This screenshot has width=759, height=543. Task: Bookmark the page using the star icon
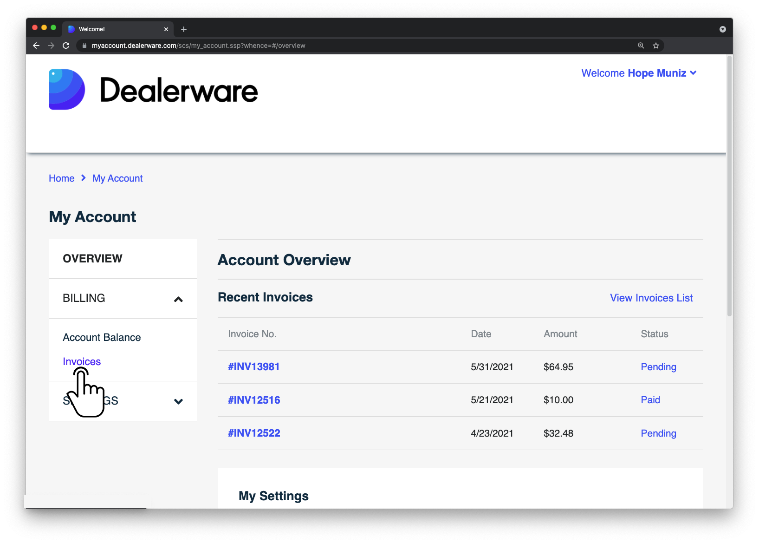click(656, 46)
